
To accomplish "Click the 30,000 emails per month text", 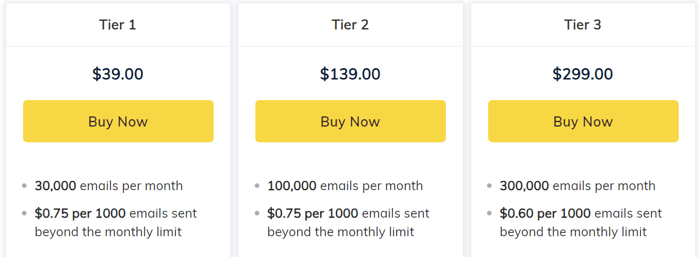I will pyautogui.click(x=109, y=186).
